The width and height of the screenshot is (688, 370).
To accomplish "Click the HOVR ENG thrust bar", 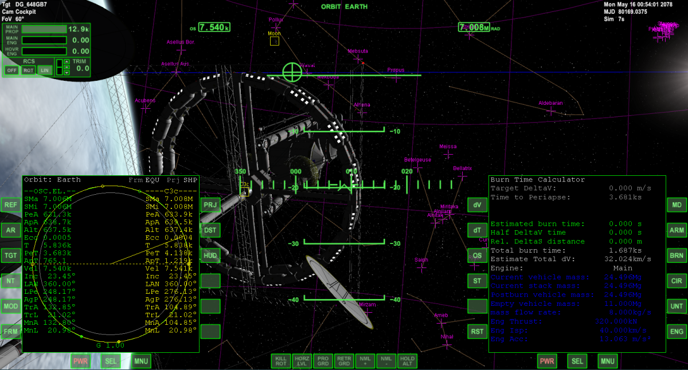I will point(44,52).
